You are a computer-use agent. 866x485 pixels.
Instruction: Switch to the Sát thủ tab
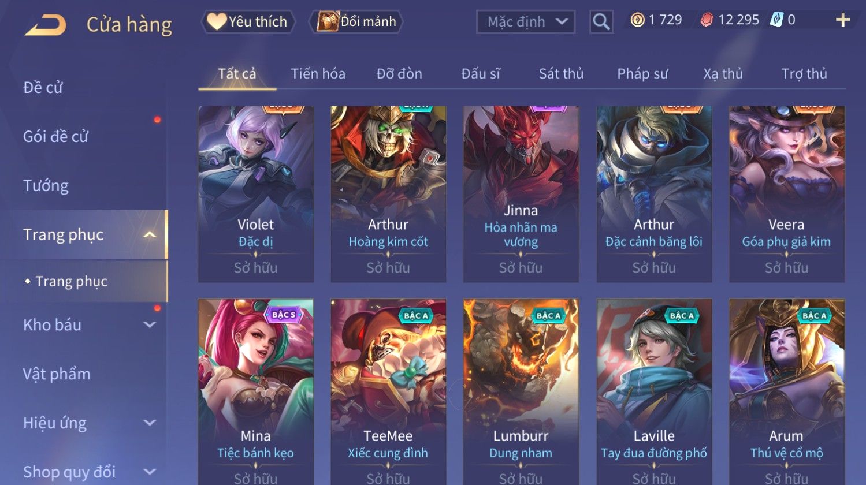(561, 74)
